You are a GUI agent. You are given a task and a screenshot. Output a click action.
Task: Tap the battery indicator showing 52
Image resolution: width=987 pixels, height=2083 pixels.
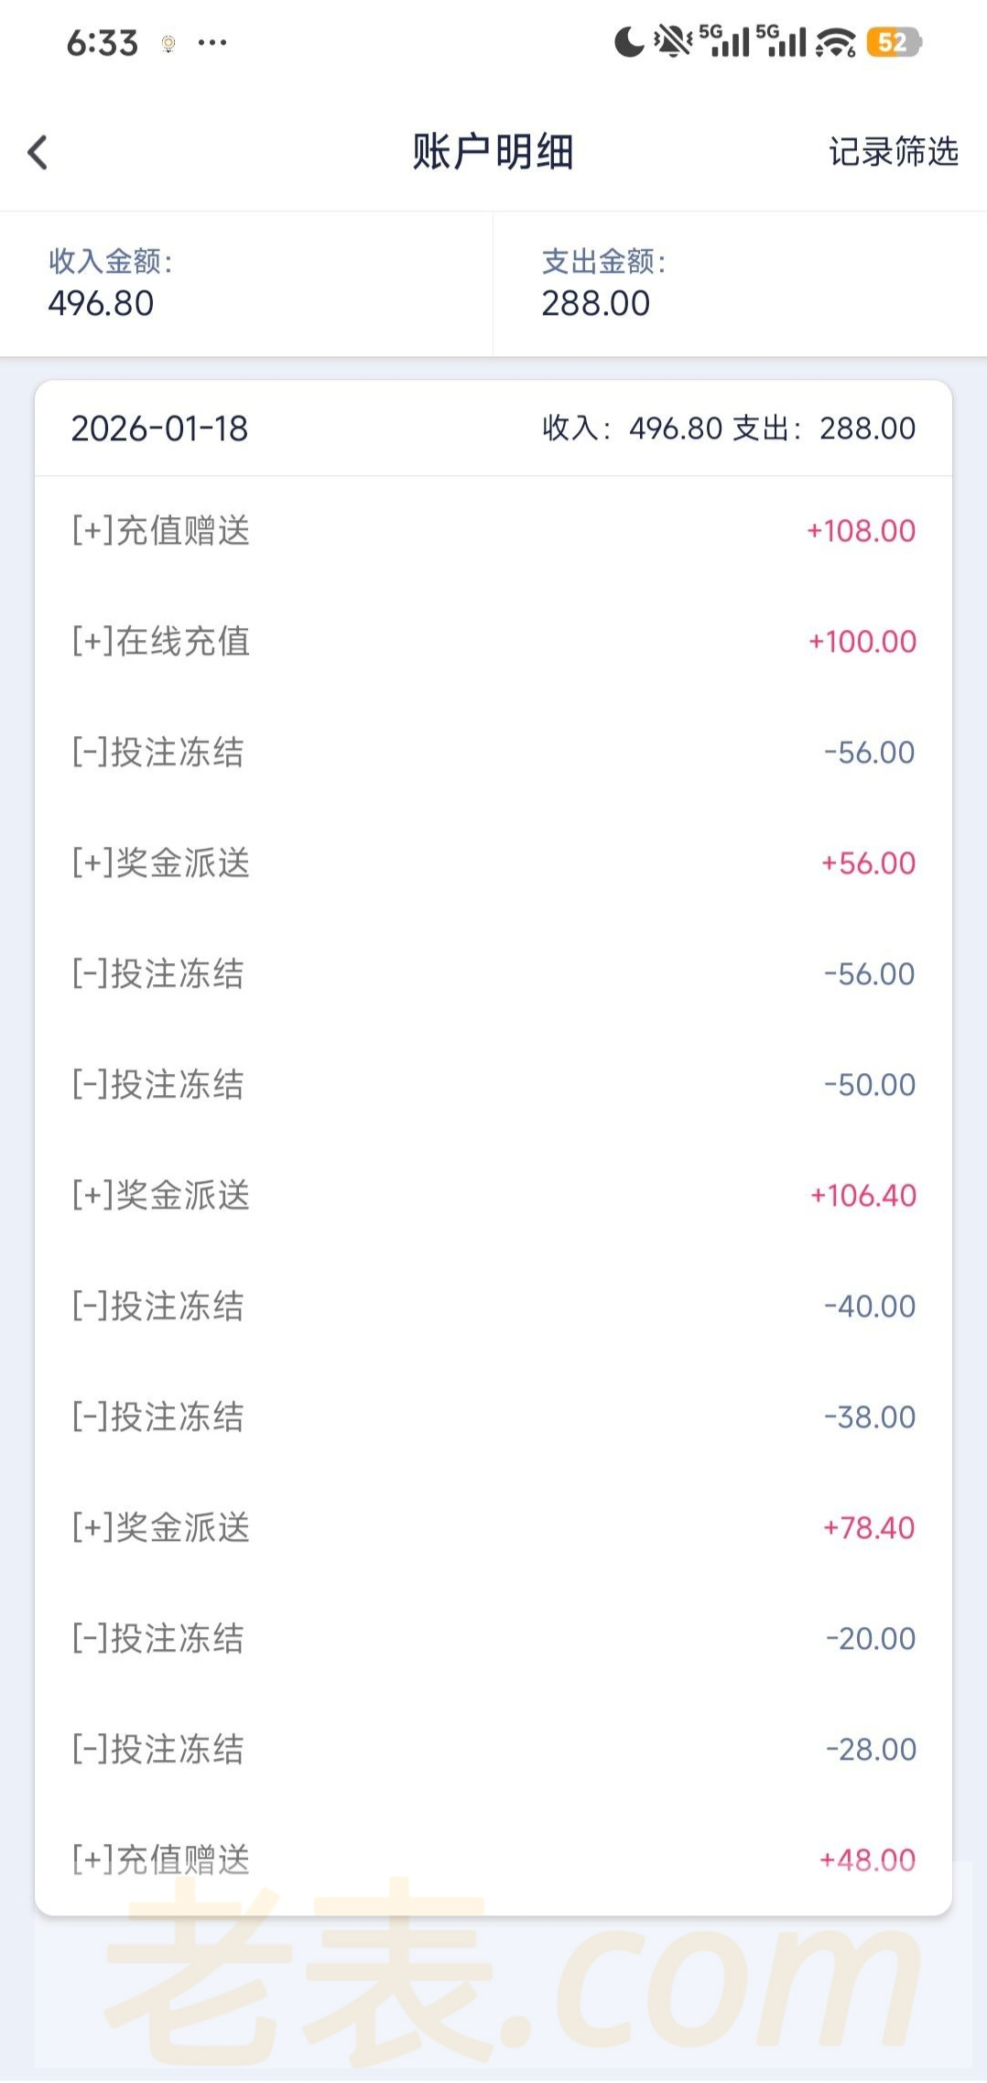pyautogui.click(x=893, y=42)
